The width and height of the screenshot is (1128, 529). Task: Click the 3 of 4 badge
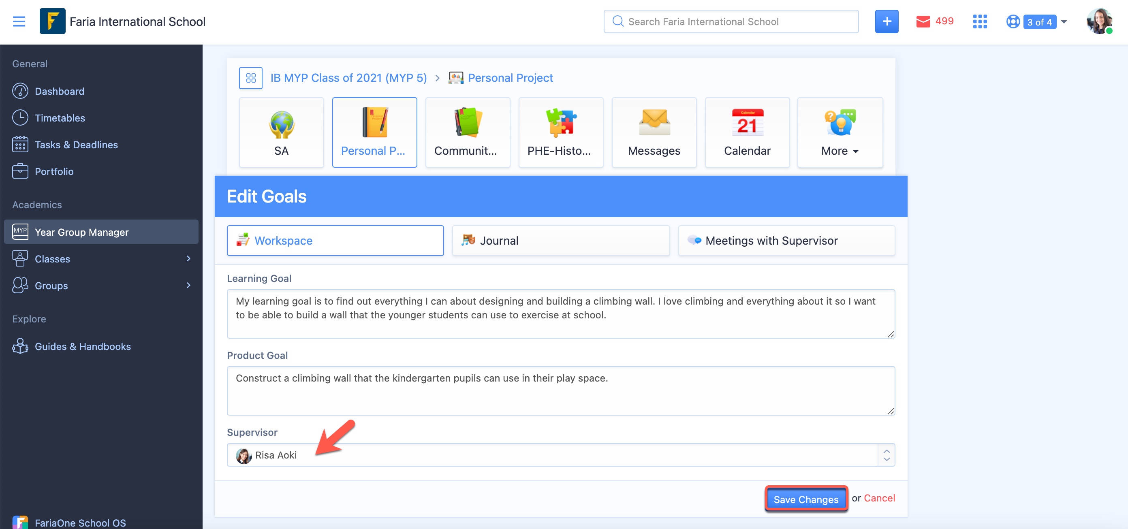(x=1039, y=22)
